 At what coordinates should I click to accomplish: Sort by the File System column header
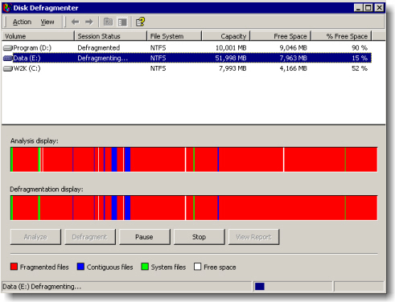tap(175, 36)
